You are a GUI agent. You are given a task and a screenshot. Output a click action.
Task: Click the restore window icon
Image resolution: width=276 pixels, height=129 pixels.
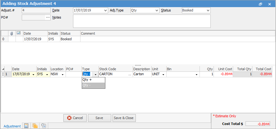point(261,4)
